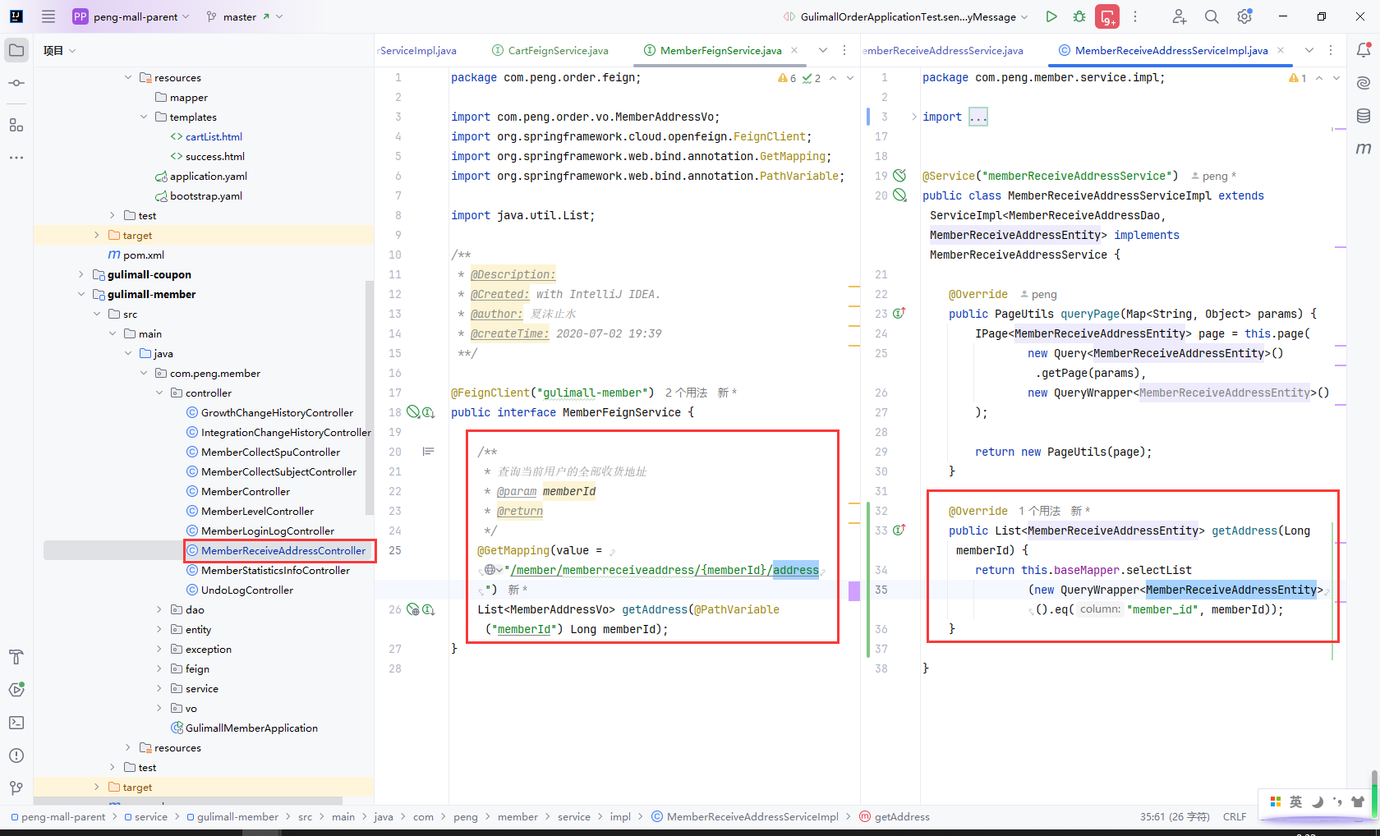Click the red stop/coverage run button
This screenshot has height=836, width=1380.
click(1107, 16)
